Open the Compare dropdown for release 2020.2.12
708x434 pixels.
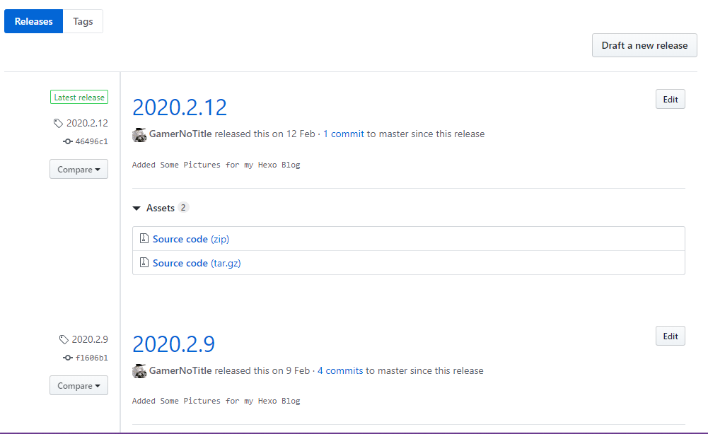pyautogui.click(x=79, y=169)
